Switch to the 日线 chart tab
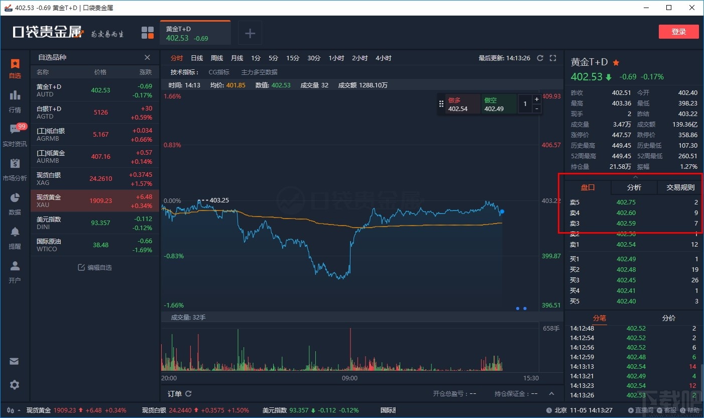Viewport: 704px width, 418px height. (196, 58)
